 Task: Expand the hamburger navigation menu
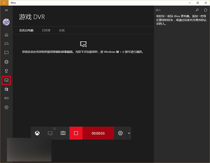6,10
